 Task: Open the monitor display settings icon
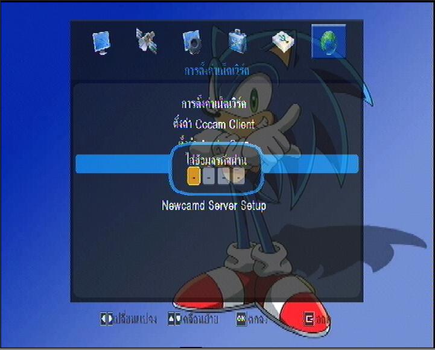[101, 43]
